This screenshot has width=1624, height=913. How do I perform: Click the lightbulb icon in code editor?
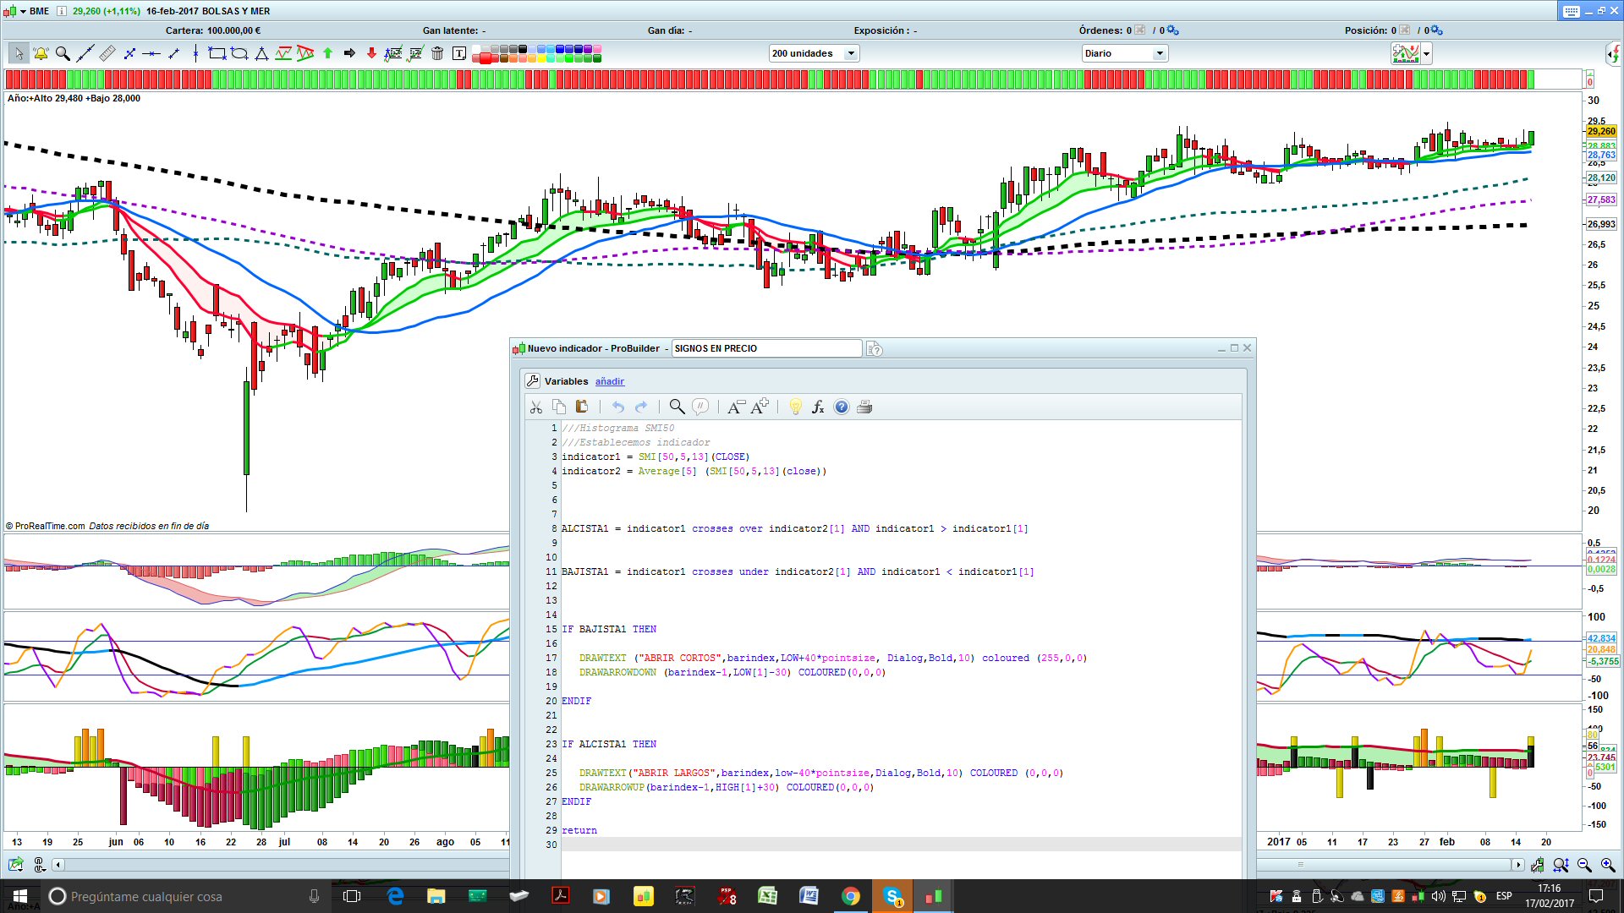pyautogui.click(x=795, y=407)
